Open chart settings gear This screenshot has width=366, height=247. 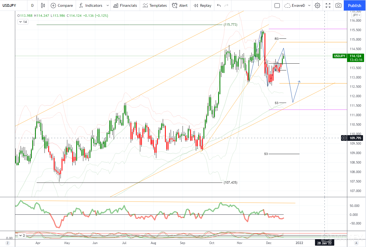point(317,5)
